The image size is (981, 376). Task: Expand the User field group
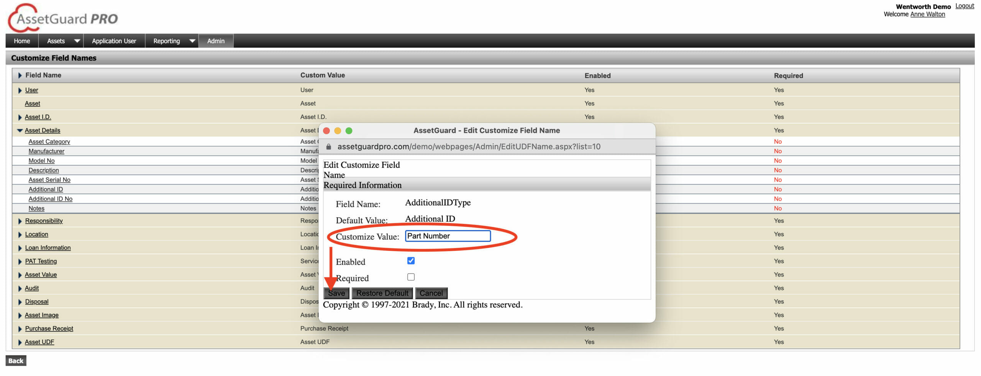tap(20, 90)
